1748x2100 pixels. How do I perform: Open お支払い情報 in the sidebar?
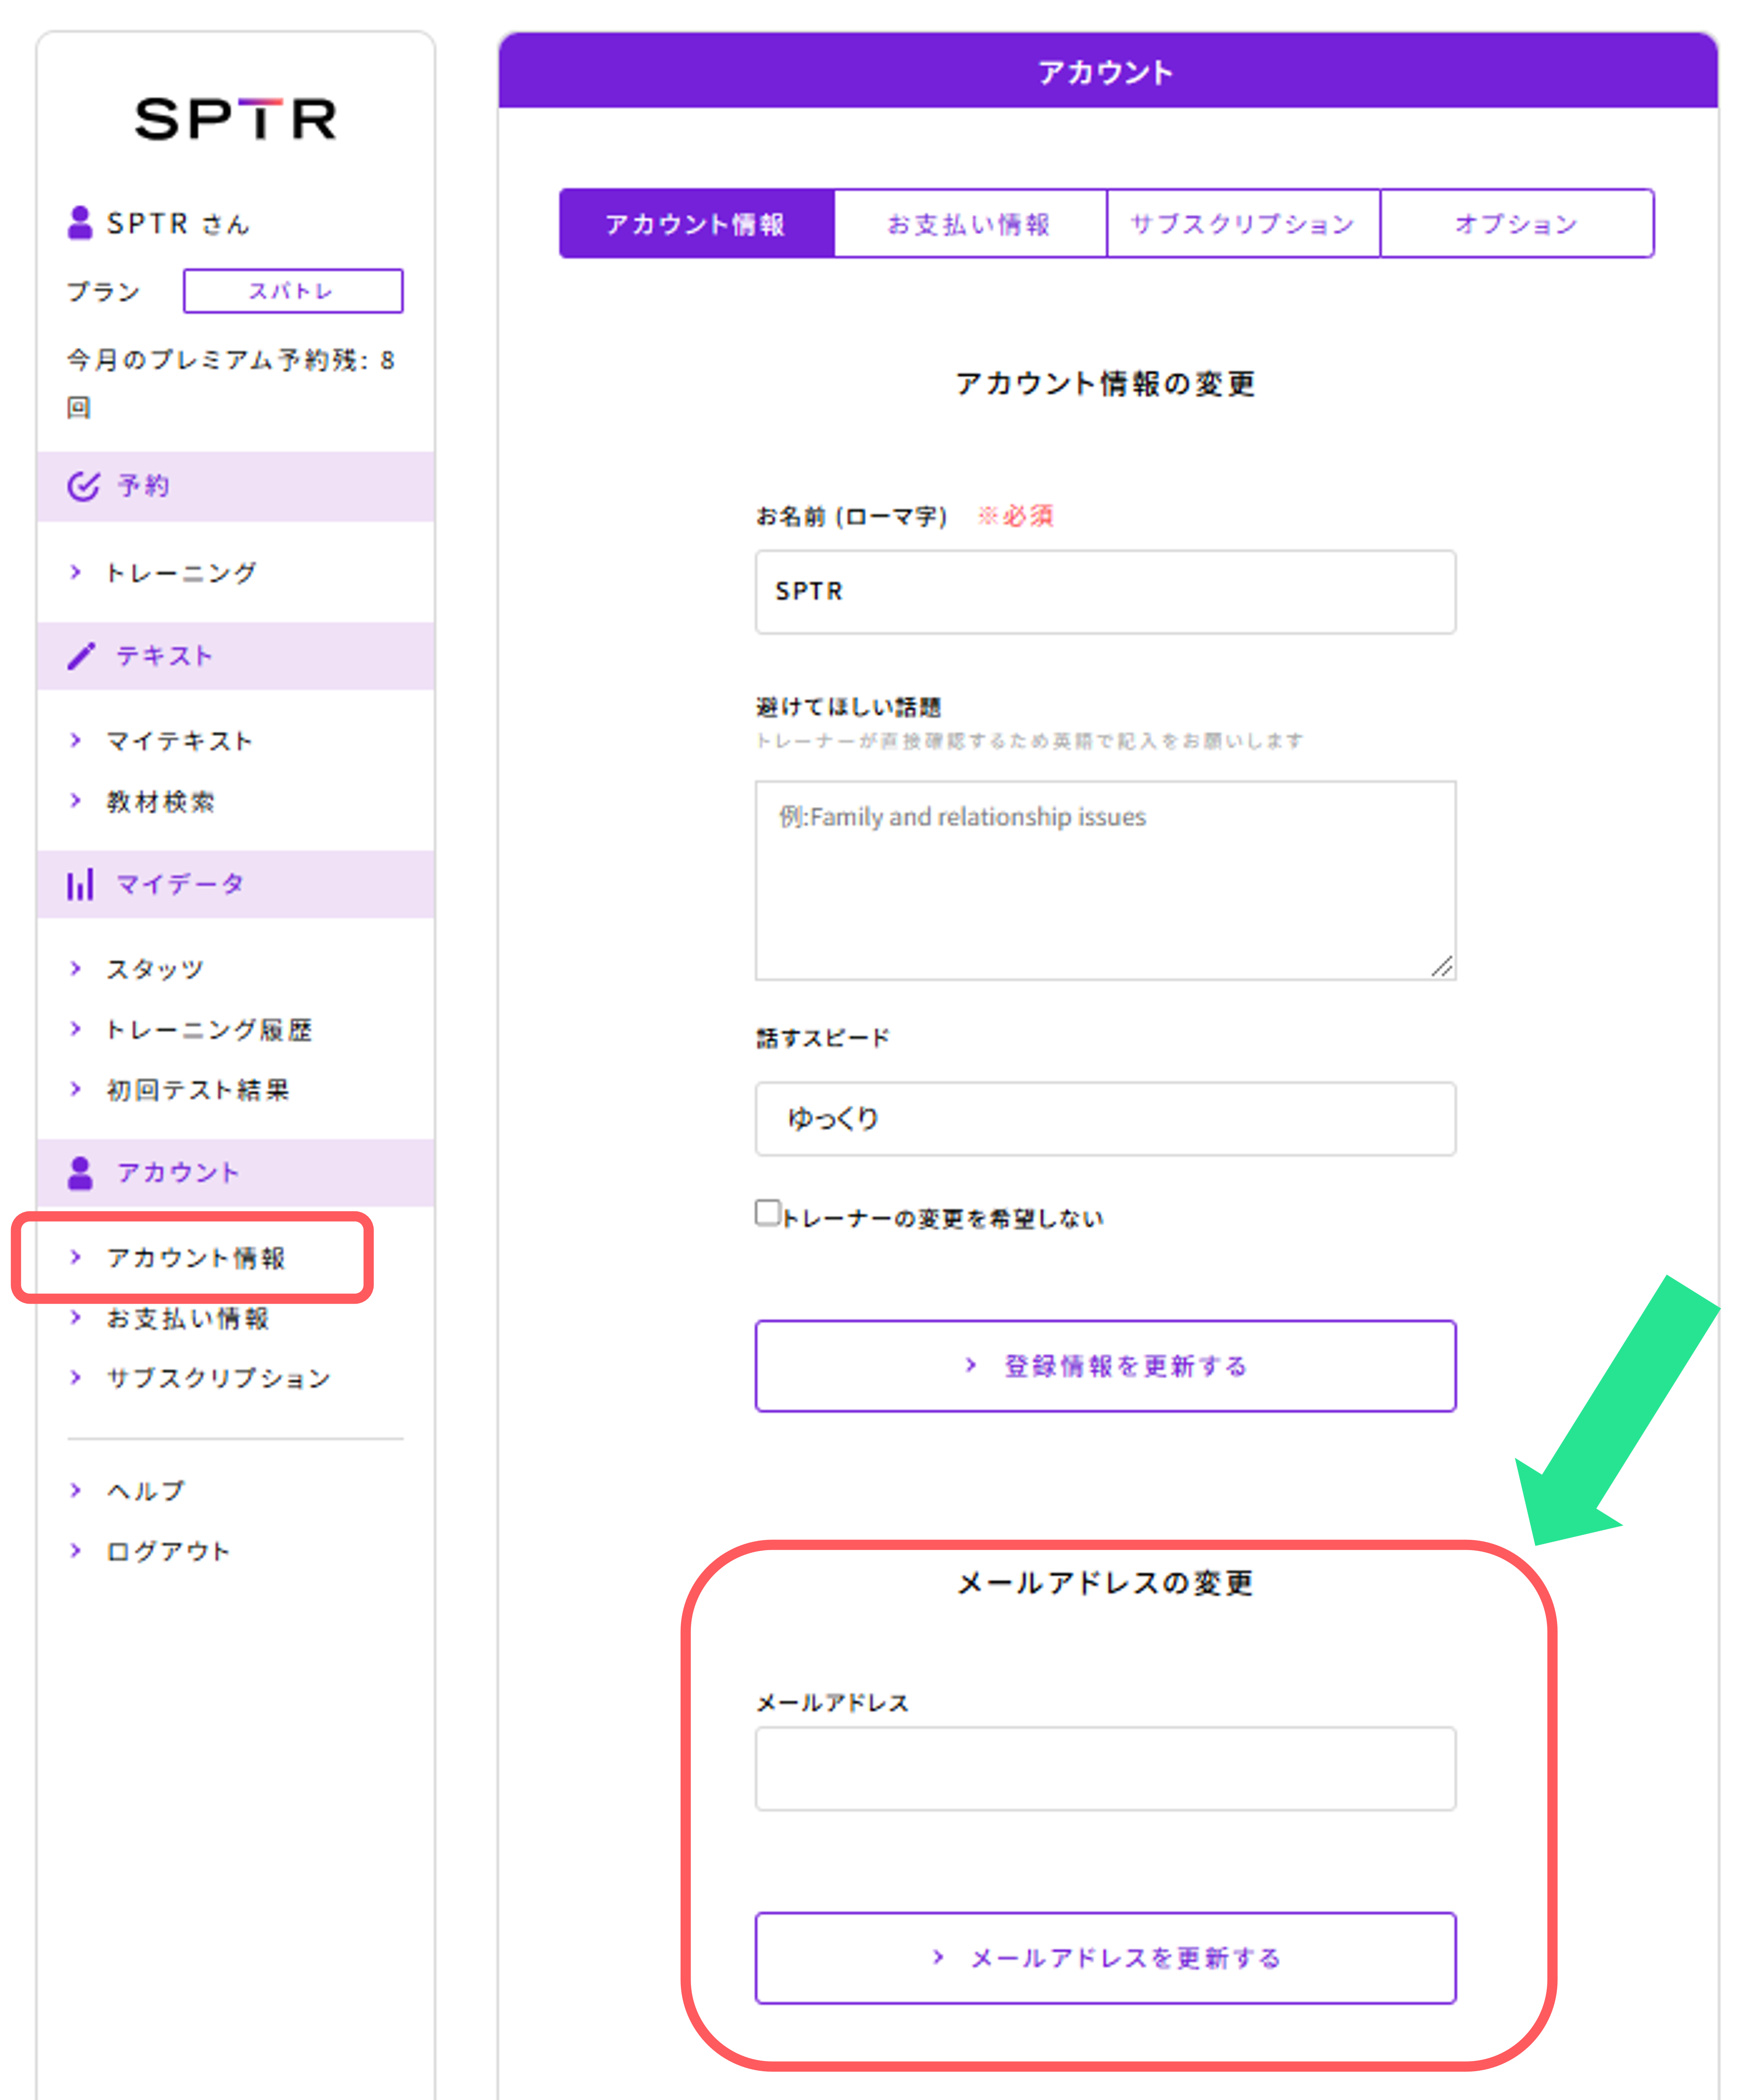pos(188,1319)
